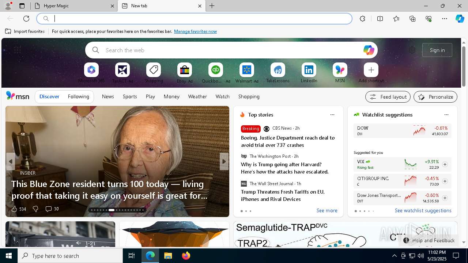Refresh the current page

(26, 19)
